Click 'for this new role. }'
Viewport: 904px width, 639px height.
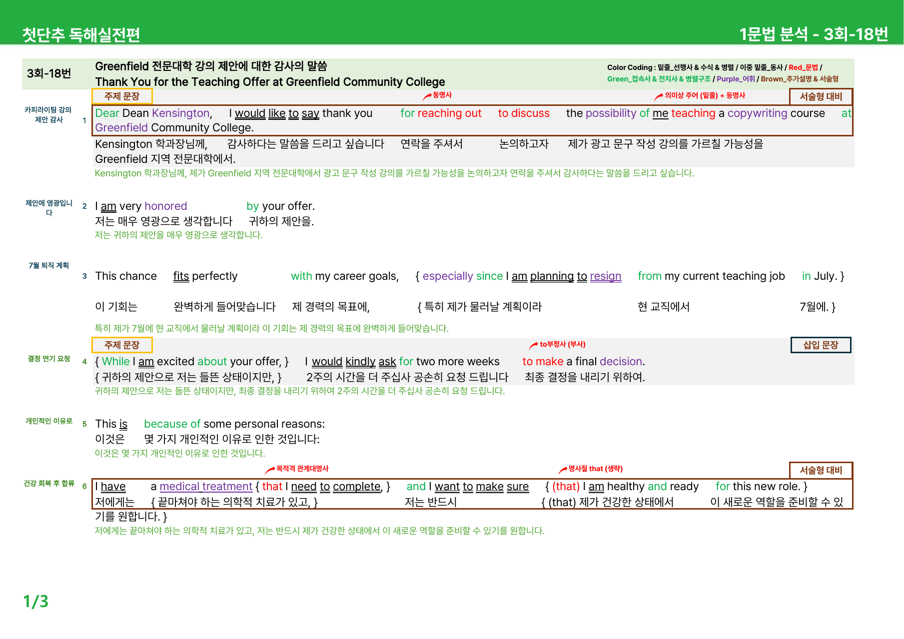coord(761,487)
